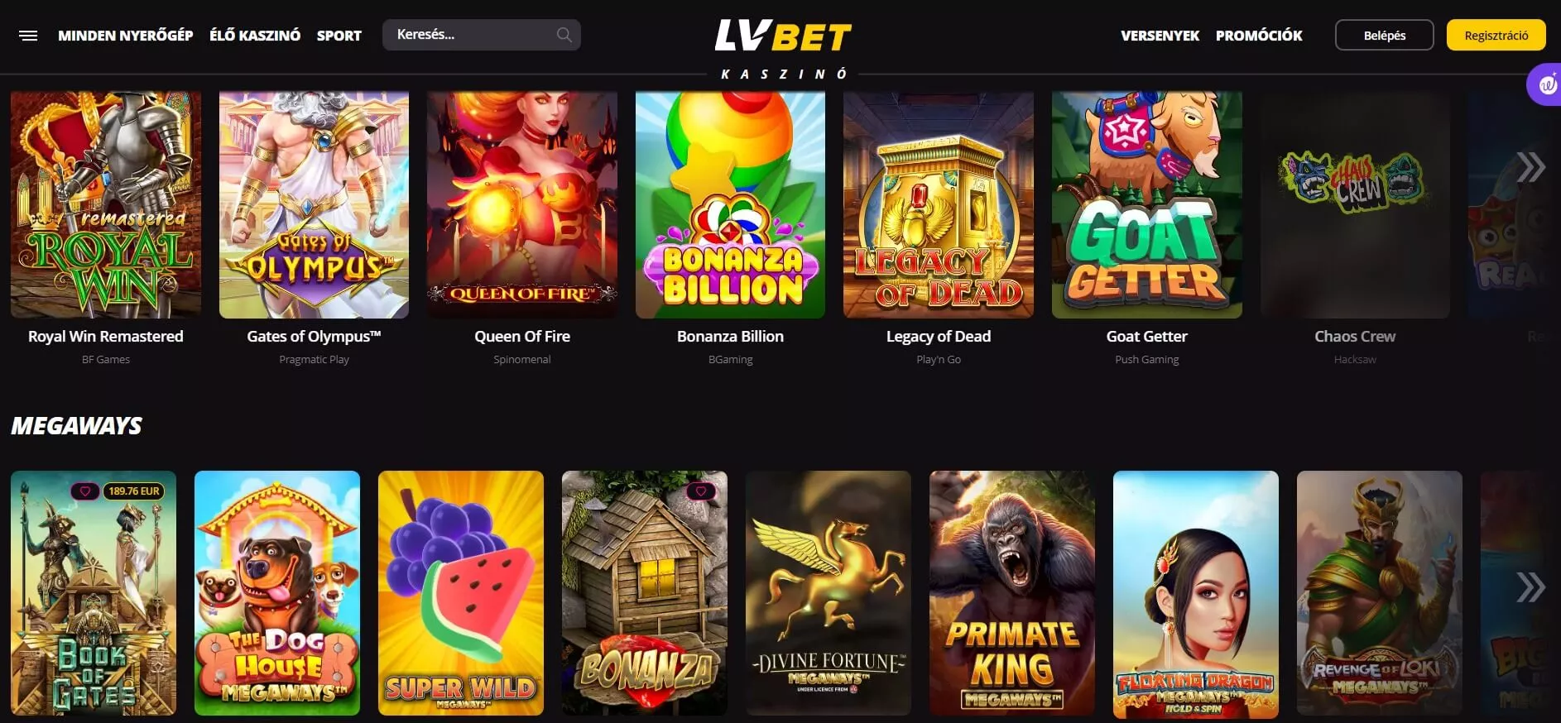Open the Versenyek link
The image size is (1561, 723).
(x=1160, y=36)
